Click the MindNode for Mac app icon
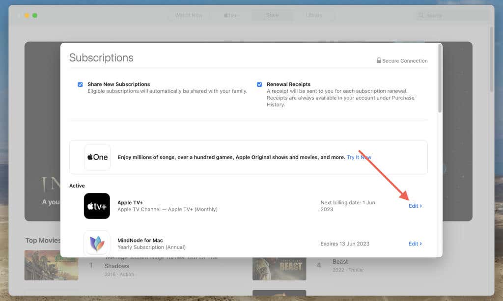The image size is (503, 301). click(97, 242)
